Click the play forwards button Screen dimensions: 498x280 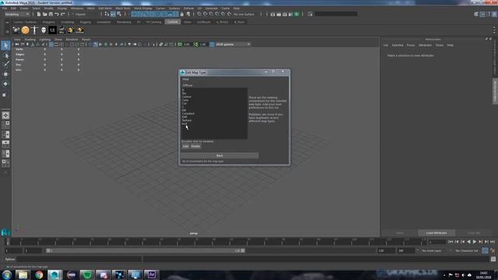click(475, 242)
